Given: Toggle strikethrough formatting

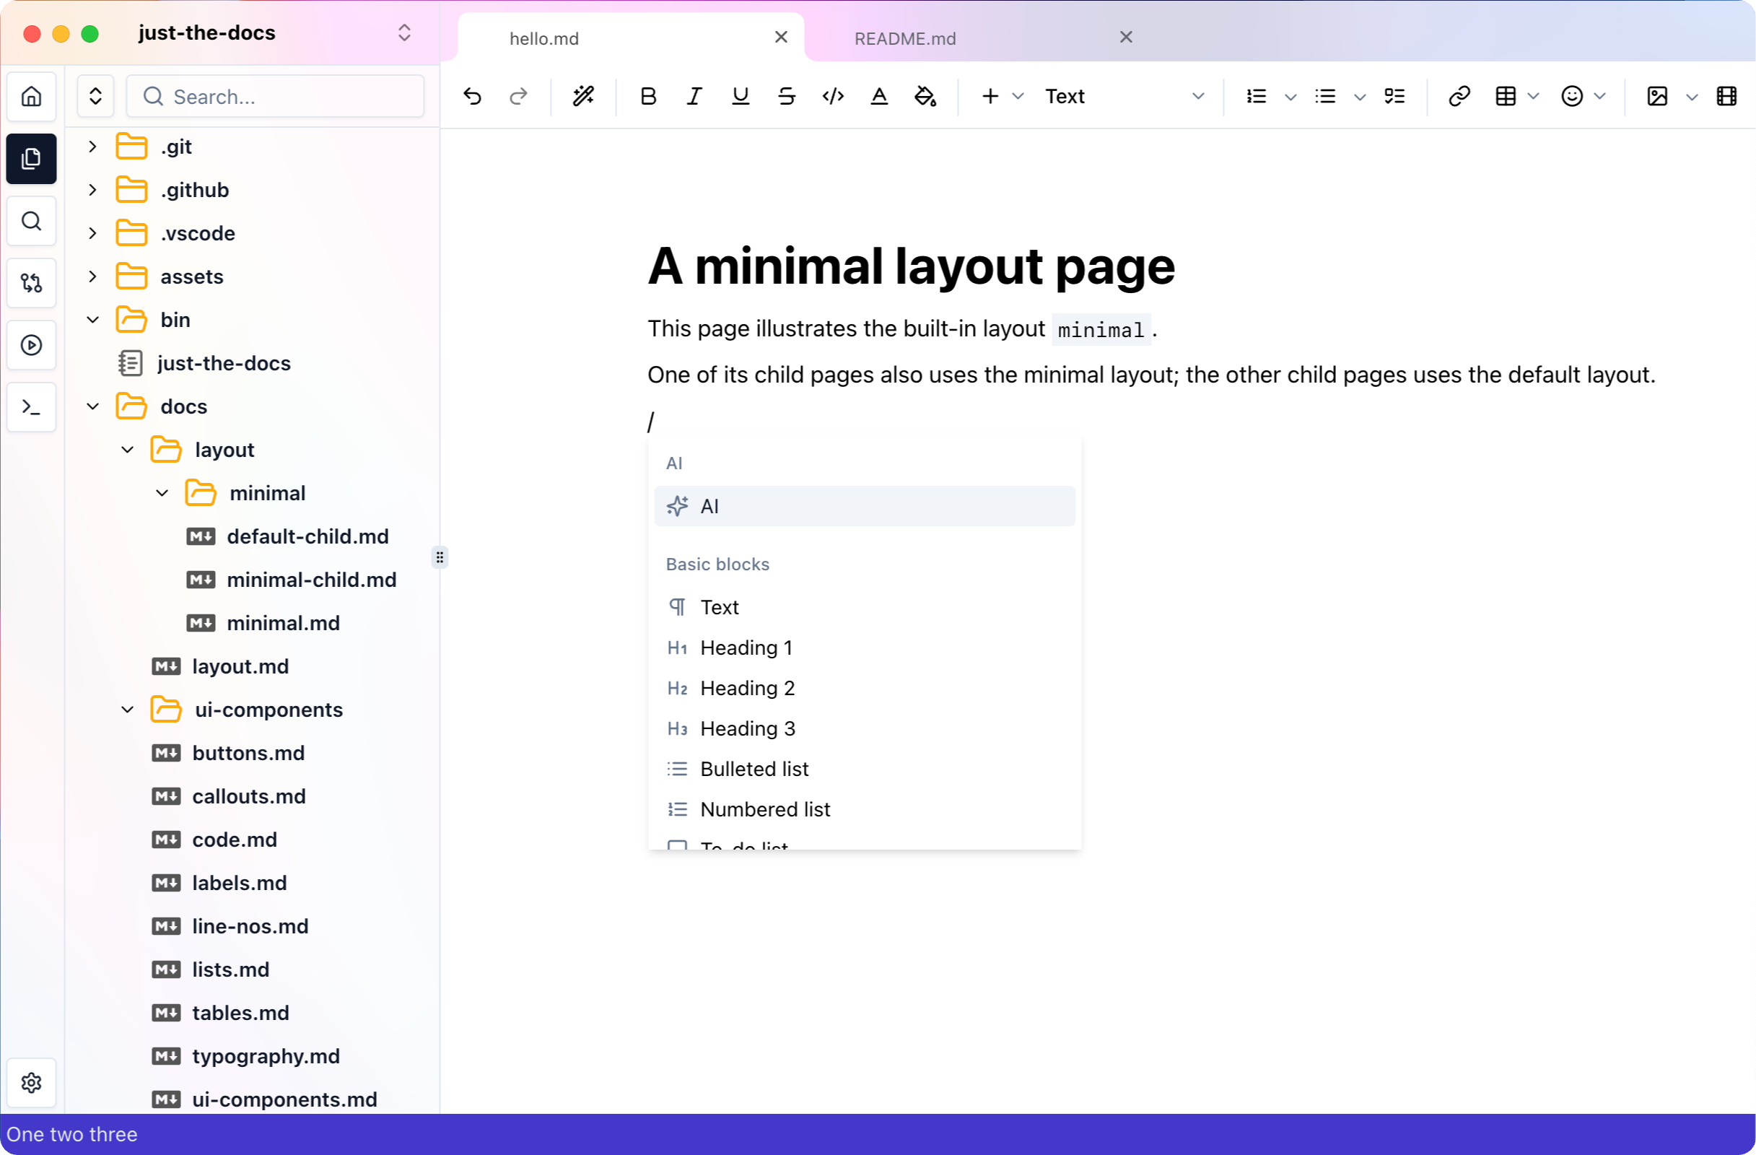Looking at the screenshot, I should click(x=787, y=96).
